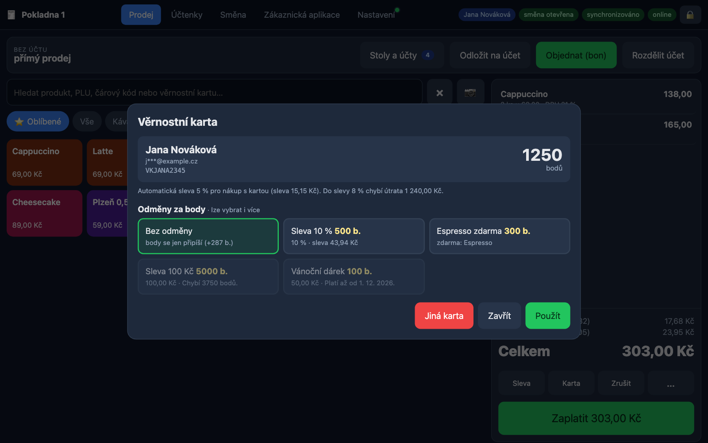Click the card code 'VKJANA2345'
Viewport: 708px width, 443px height.
[x=165, y=171]
